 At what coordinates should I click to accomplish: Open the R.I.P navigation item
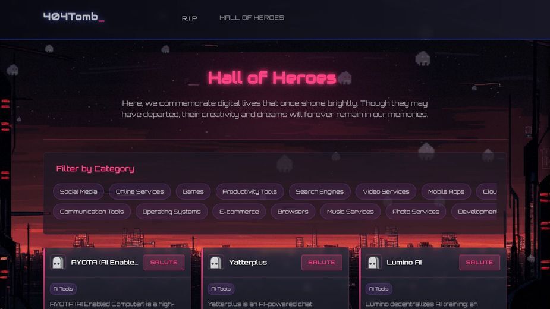coord(190,18)
